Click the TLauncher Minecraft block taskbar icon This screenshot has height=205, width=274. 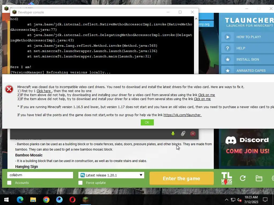85,200
